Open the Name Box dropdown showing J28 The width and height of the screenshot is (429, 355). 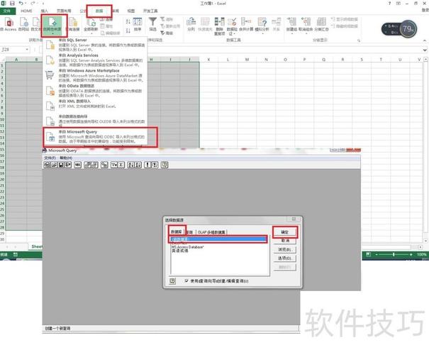[x=27, y=50]
